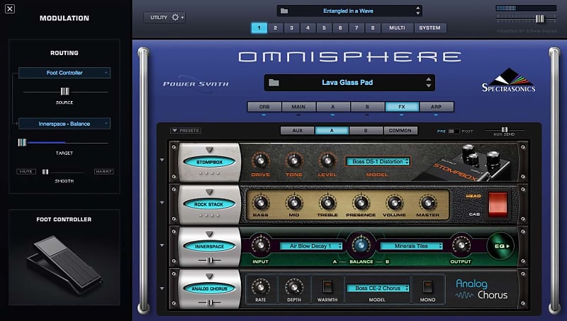Select the AUX FX rack
567x321 pixels.
pyautogui.click(x=297, y=131)
